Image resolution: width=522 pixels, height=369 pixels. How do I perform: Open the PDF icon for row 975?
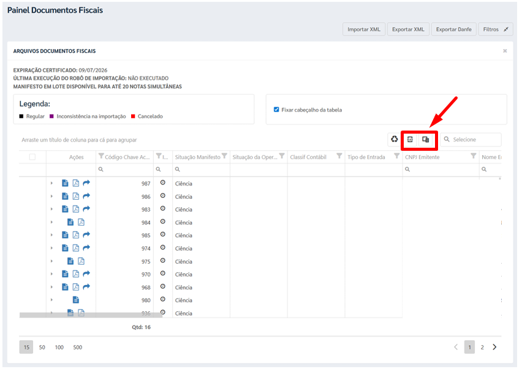coord(81,261)
